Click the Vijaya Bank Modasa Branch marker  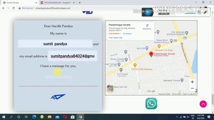coord(171,41)
